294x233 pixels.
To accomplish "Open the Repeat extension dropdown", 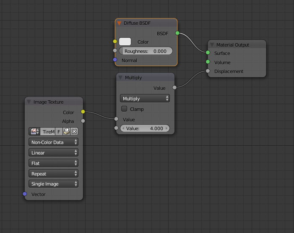I will 53,174.
